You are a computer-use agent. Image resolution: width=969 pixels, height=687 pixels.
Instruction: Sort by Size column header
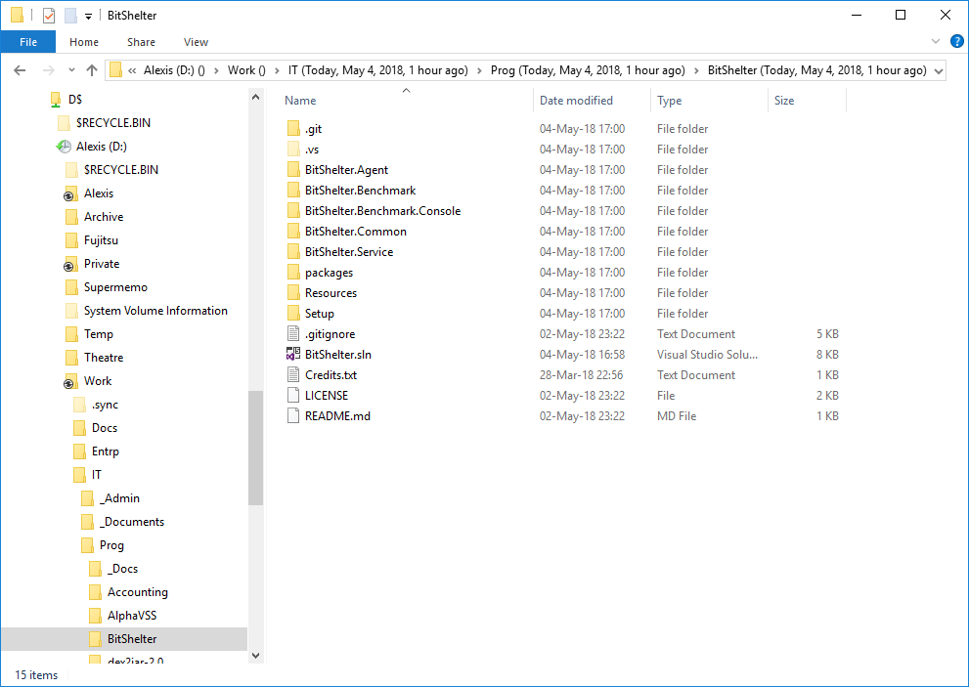click(784, 101)
